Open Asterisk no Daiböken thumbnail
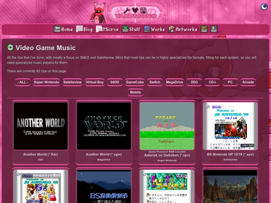271x203 pixels. tap(167, 126)
